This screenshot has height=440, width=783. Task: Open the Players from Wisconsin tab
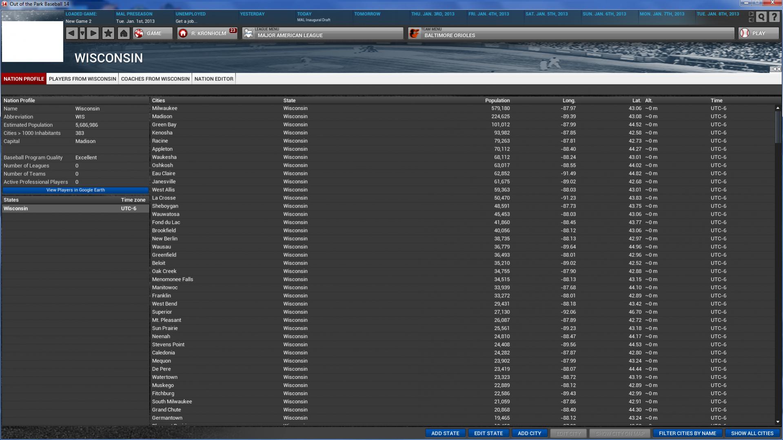pos(82,79)
